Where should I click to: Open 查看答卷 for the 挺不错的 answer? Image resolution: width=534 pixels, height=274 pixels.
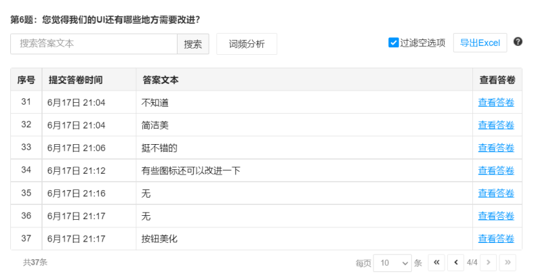(496, 148)
